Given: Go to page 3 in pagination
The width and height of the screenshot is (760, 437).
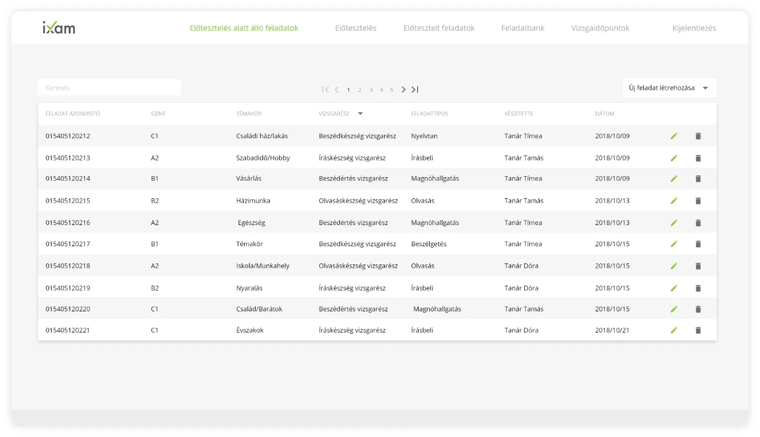Looking at the screenshot, I should point(371,90).
